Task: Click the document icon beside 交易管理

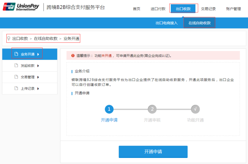Action: (x=16, y=77)
